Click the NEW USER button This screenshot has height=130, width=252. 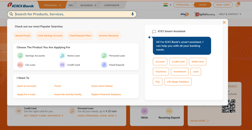click(223, 5)
